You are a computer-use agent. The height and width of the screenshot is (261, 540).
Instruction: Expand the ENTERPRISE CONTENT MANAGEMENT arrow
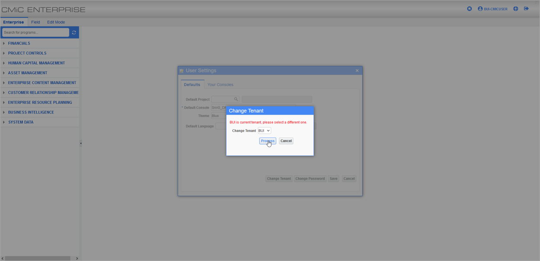point(4,83)
